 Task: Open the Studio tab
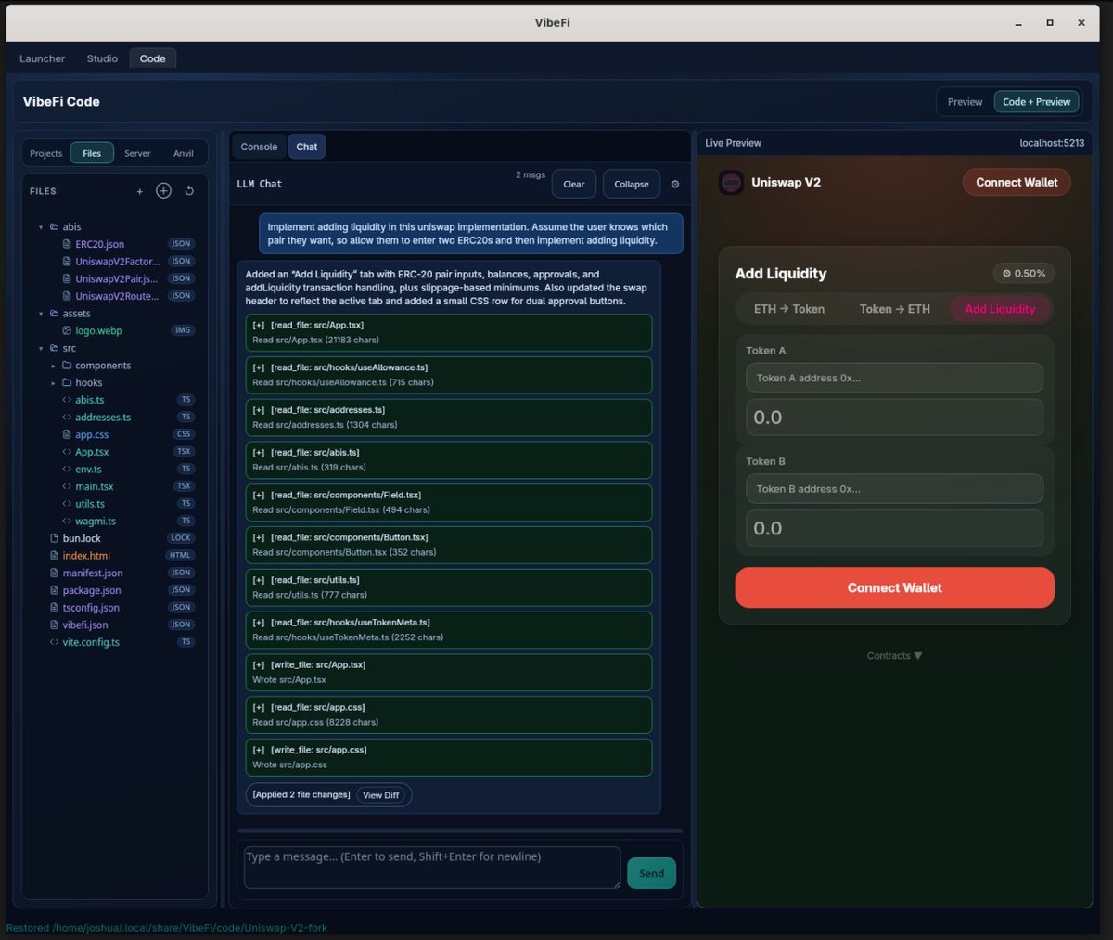pos(102,58)
